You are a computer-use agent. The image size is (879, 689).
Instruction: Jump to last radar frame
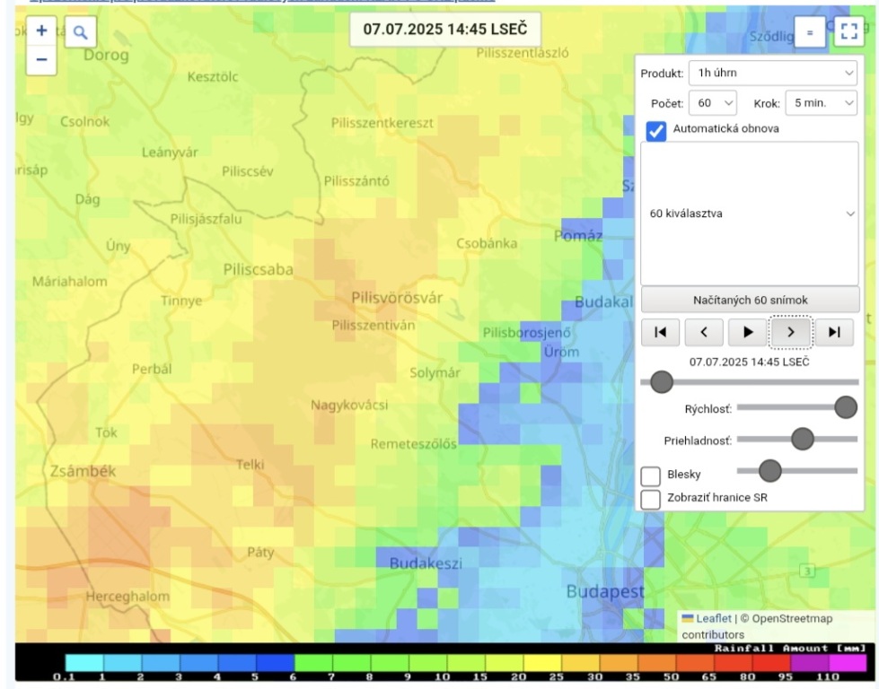835,332
